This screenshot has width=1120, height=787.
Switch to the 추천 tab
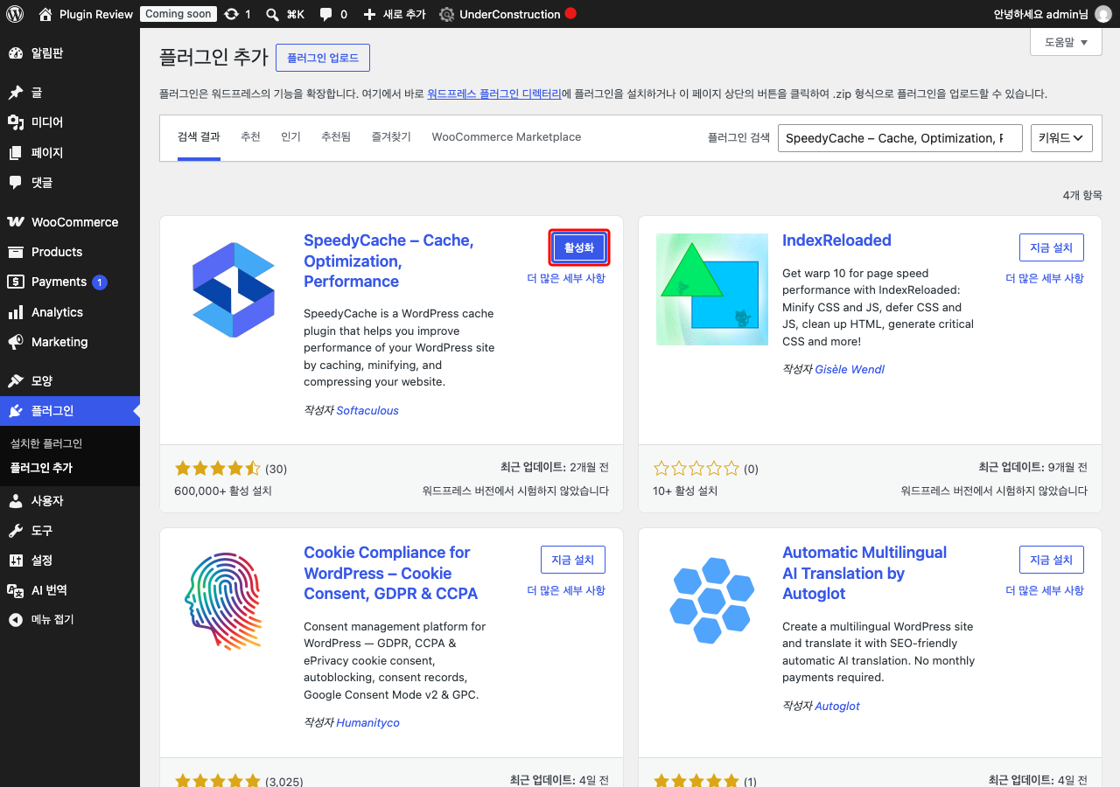pos(250,137)
